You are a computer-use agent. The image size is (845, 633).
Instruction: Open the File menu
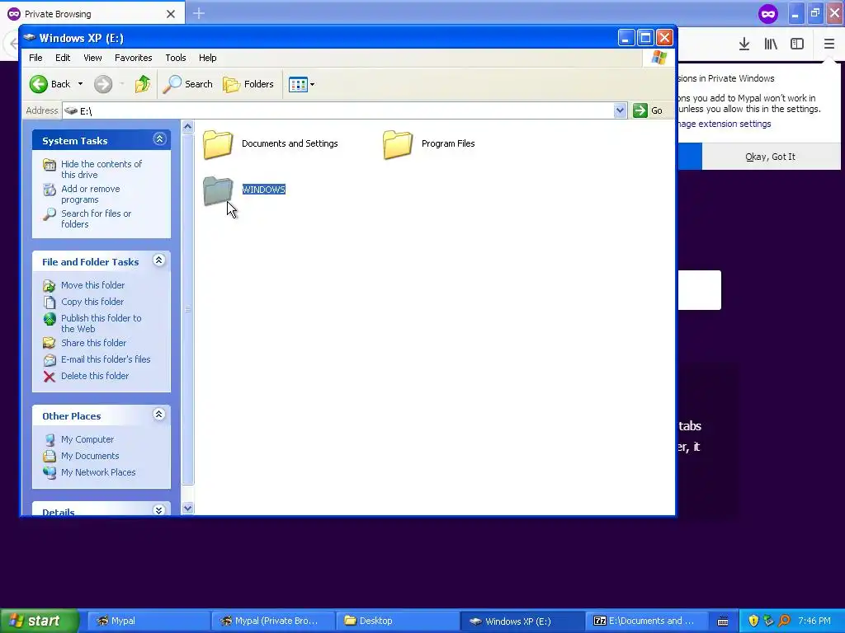click(x=35, y=58)
